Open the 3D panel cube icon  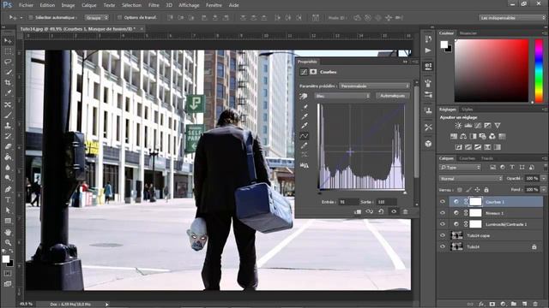(x=428, y=144)
